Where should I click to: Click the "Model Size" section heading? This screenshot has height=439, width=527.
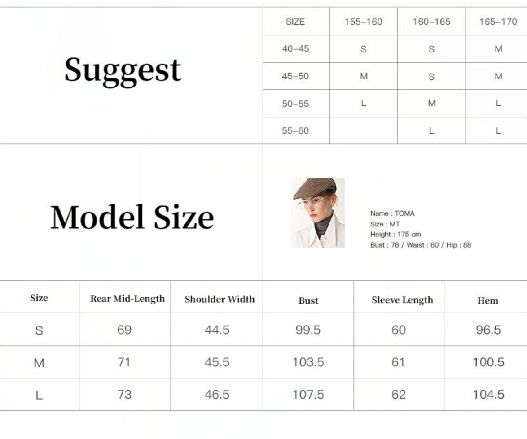[132, 217]
